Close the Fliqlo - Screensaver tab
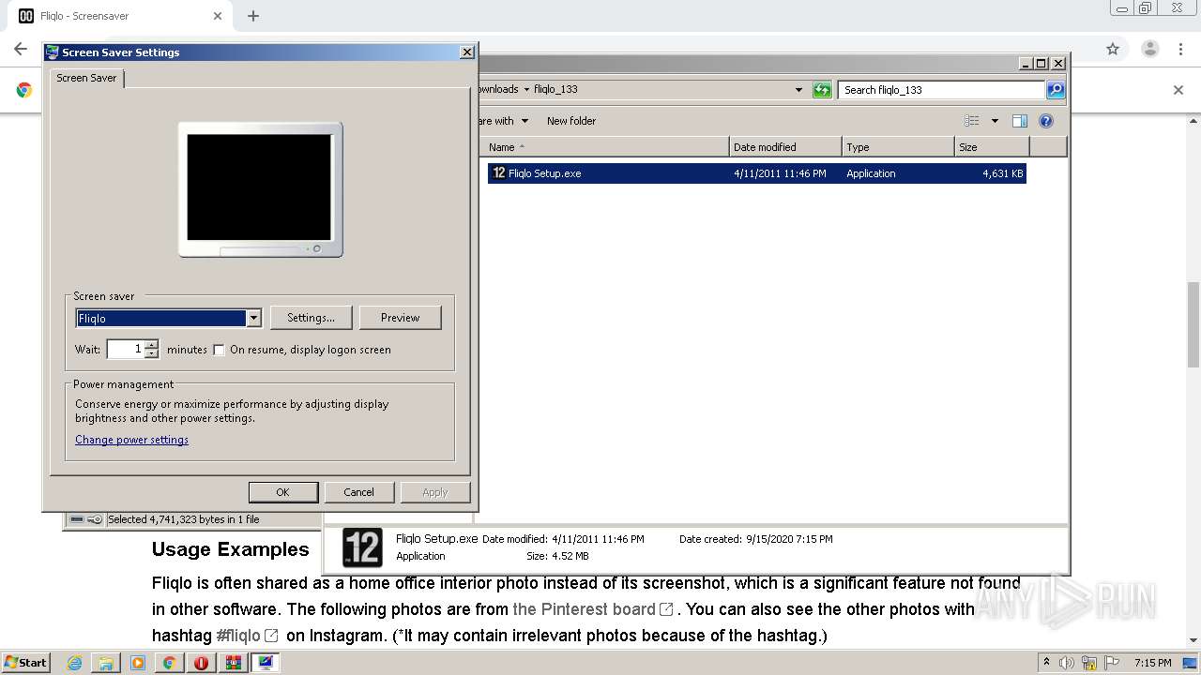Image resolution: width=1201 pixels, height=675 pixels. pyautogui.click(x=218, y=16)
